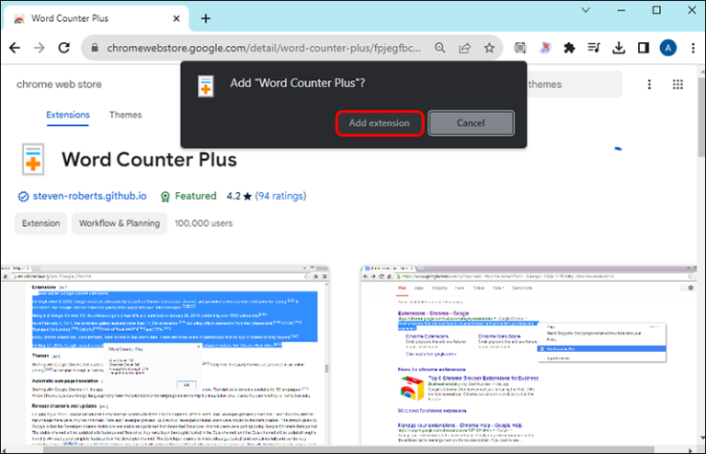Select the Word Counter Plus browser tab
The width and height of the screenshot is (706, 454).
pos(97,18)
